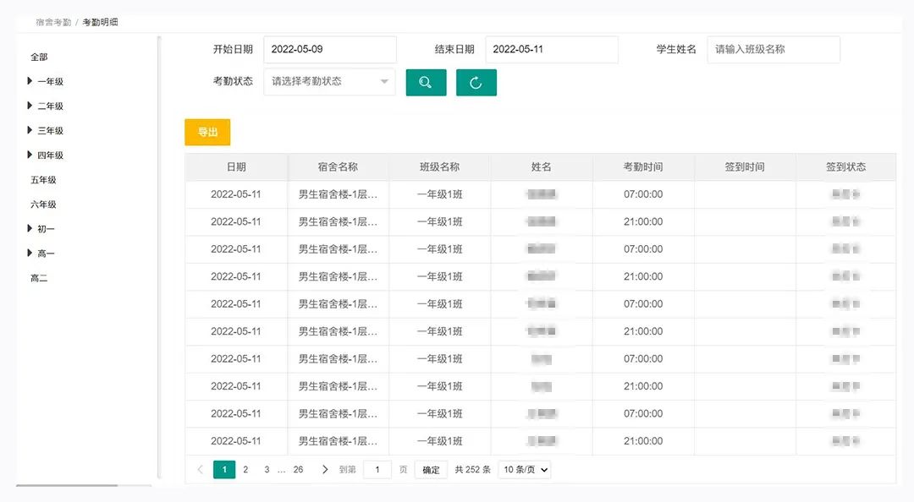
Task: Focus the 学生姓名 input field
Action: tap(774, 50)
